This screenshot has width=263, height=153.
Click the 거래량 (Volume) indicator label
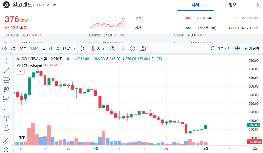pos(29,65)
